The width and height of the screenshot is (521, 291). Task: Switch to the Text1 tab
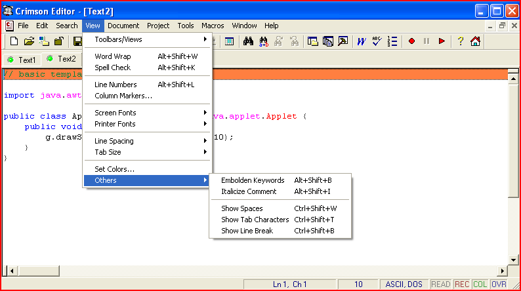pyautogui.click(x=22, y=60)
